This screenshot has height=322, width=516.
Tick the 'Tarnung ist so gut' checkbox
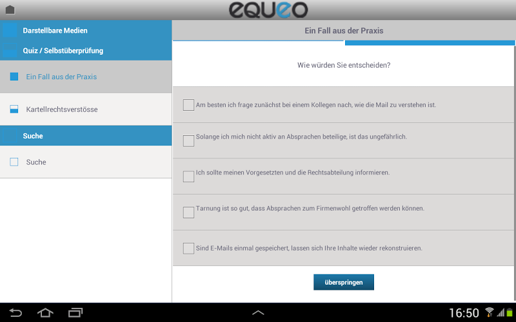[x=188, y=213]
